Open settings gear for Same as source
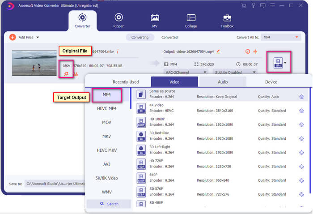This screenshot has width=313, height=214. pos(301,97)
